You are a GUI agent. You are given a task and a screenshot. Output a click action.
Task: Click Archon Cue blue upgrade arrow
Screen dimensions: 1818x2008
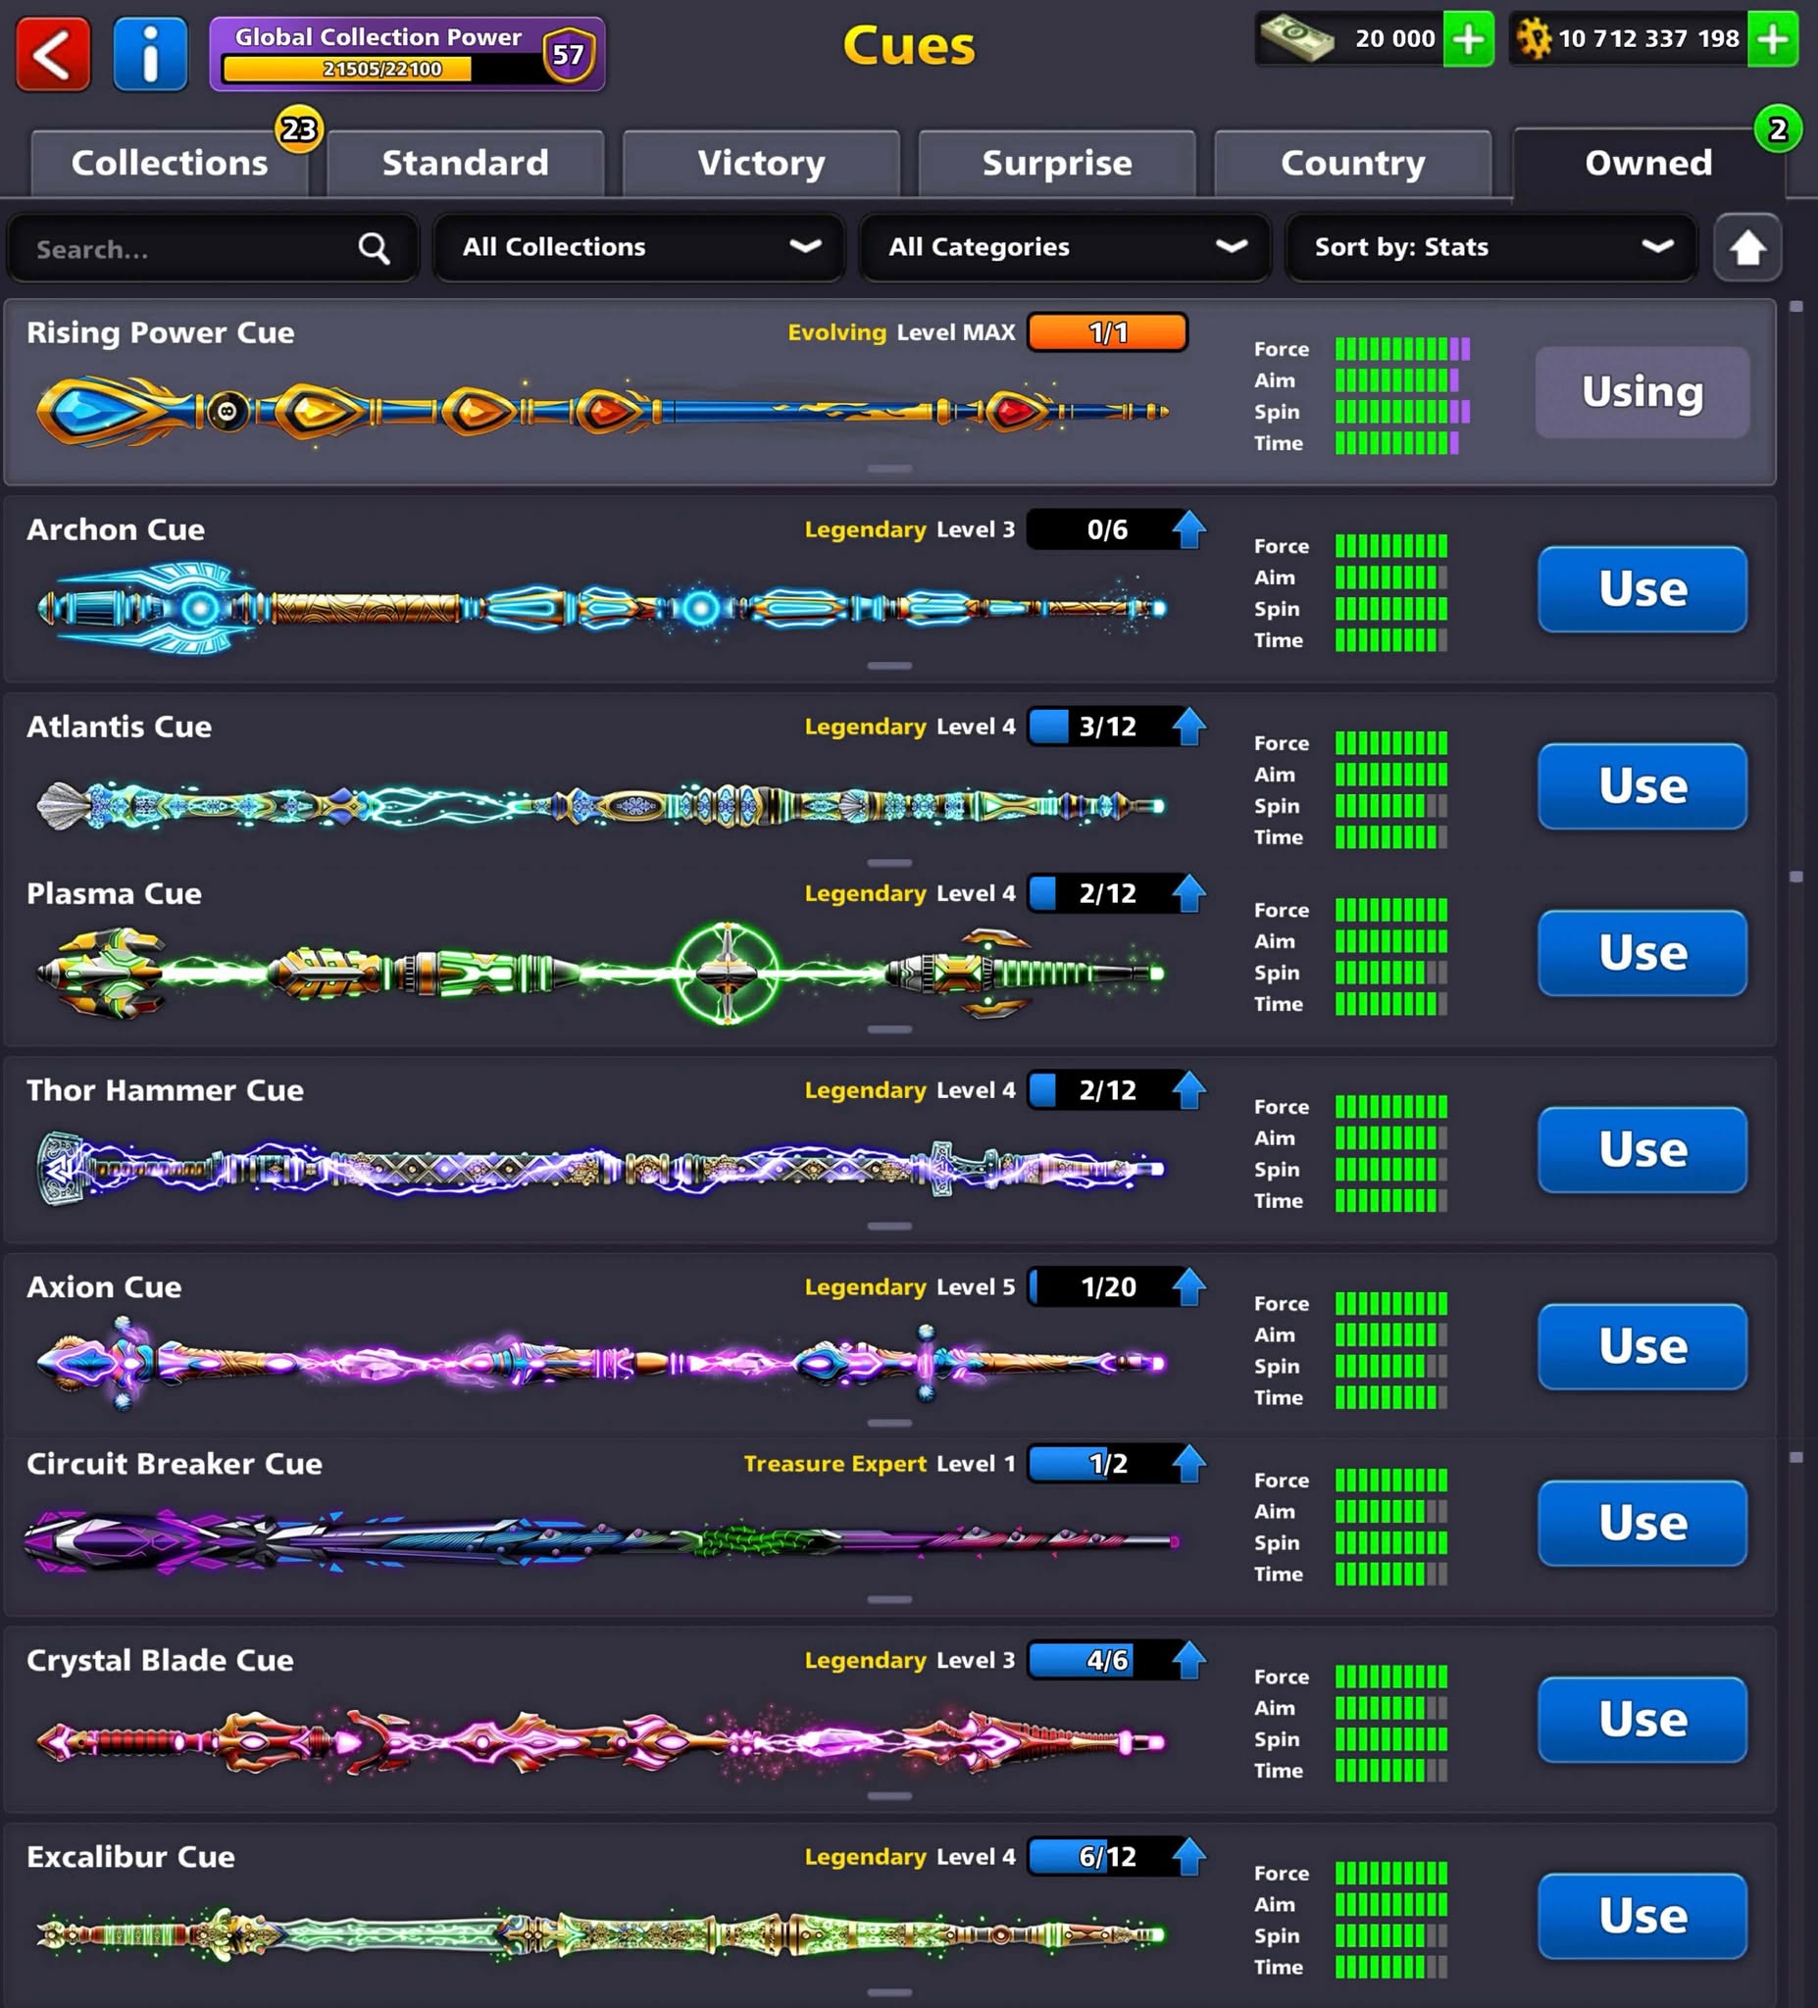coord(1188,529)
